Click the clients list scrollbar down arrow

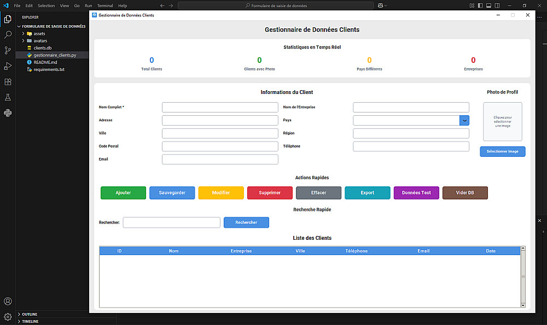click(523, 305)
